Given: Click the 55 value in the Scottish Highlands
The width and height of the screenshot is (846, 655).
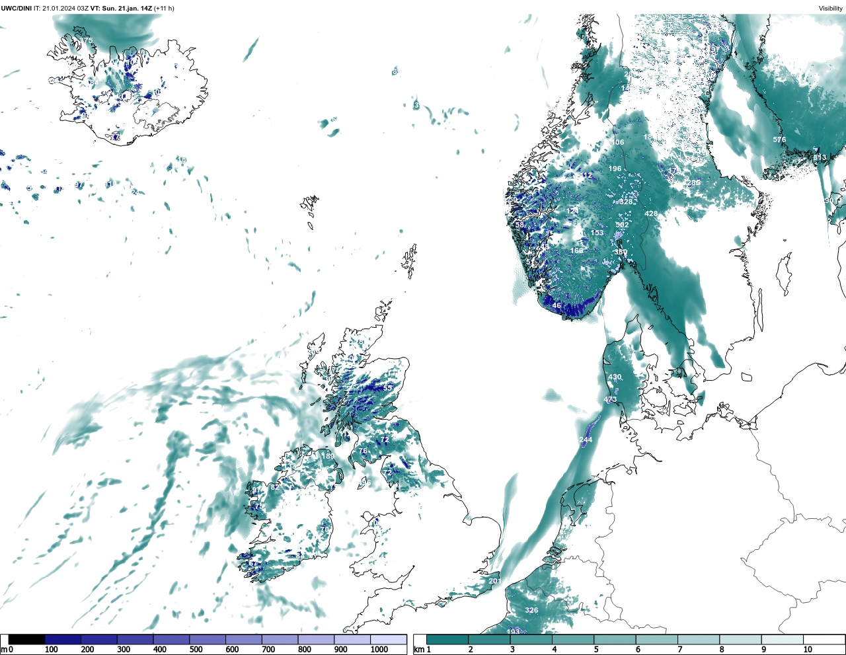Looking at the screenshot, I should (387, 387).
